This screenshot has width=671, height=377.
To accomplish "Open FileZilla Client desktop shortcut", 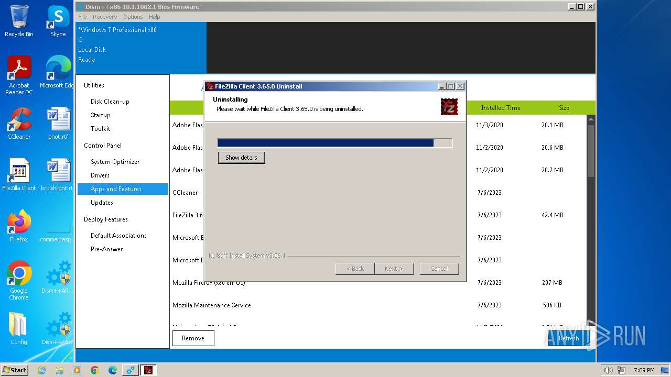I will (x=19, y=175).
